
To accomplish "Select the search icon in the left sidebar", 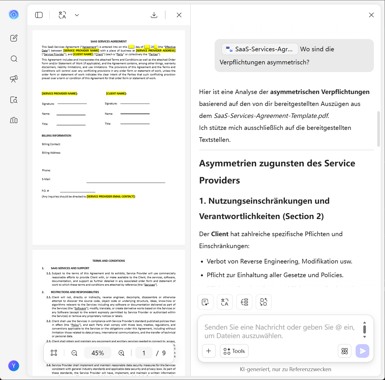I will (13, 59).
